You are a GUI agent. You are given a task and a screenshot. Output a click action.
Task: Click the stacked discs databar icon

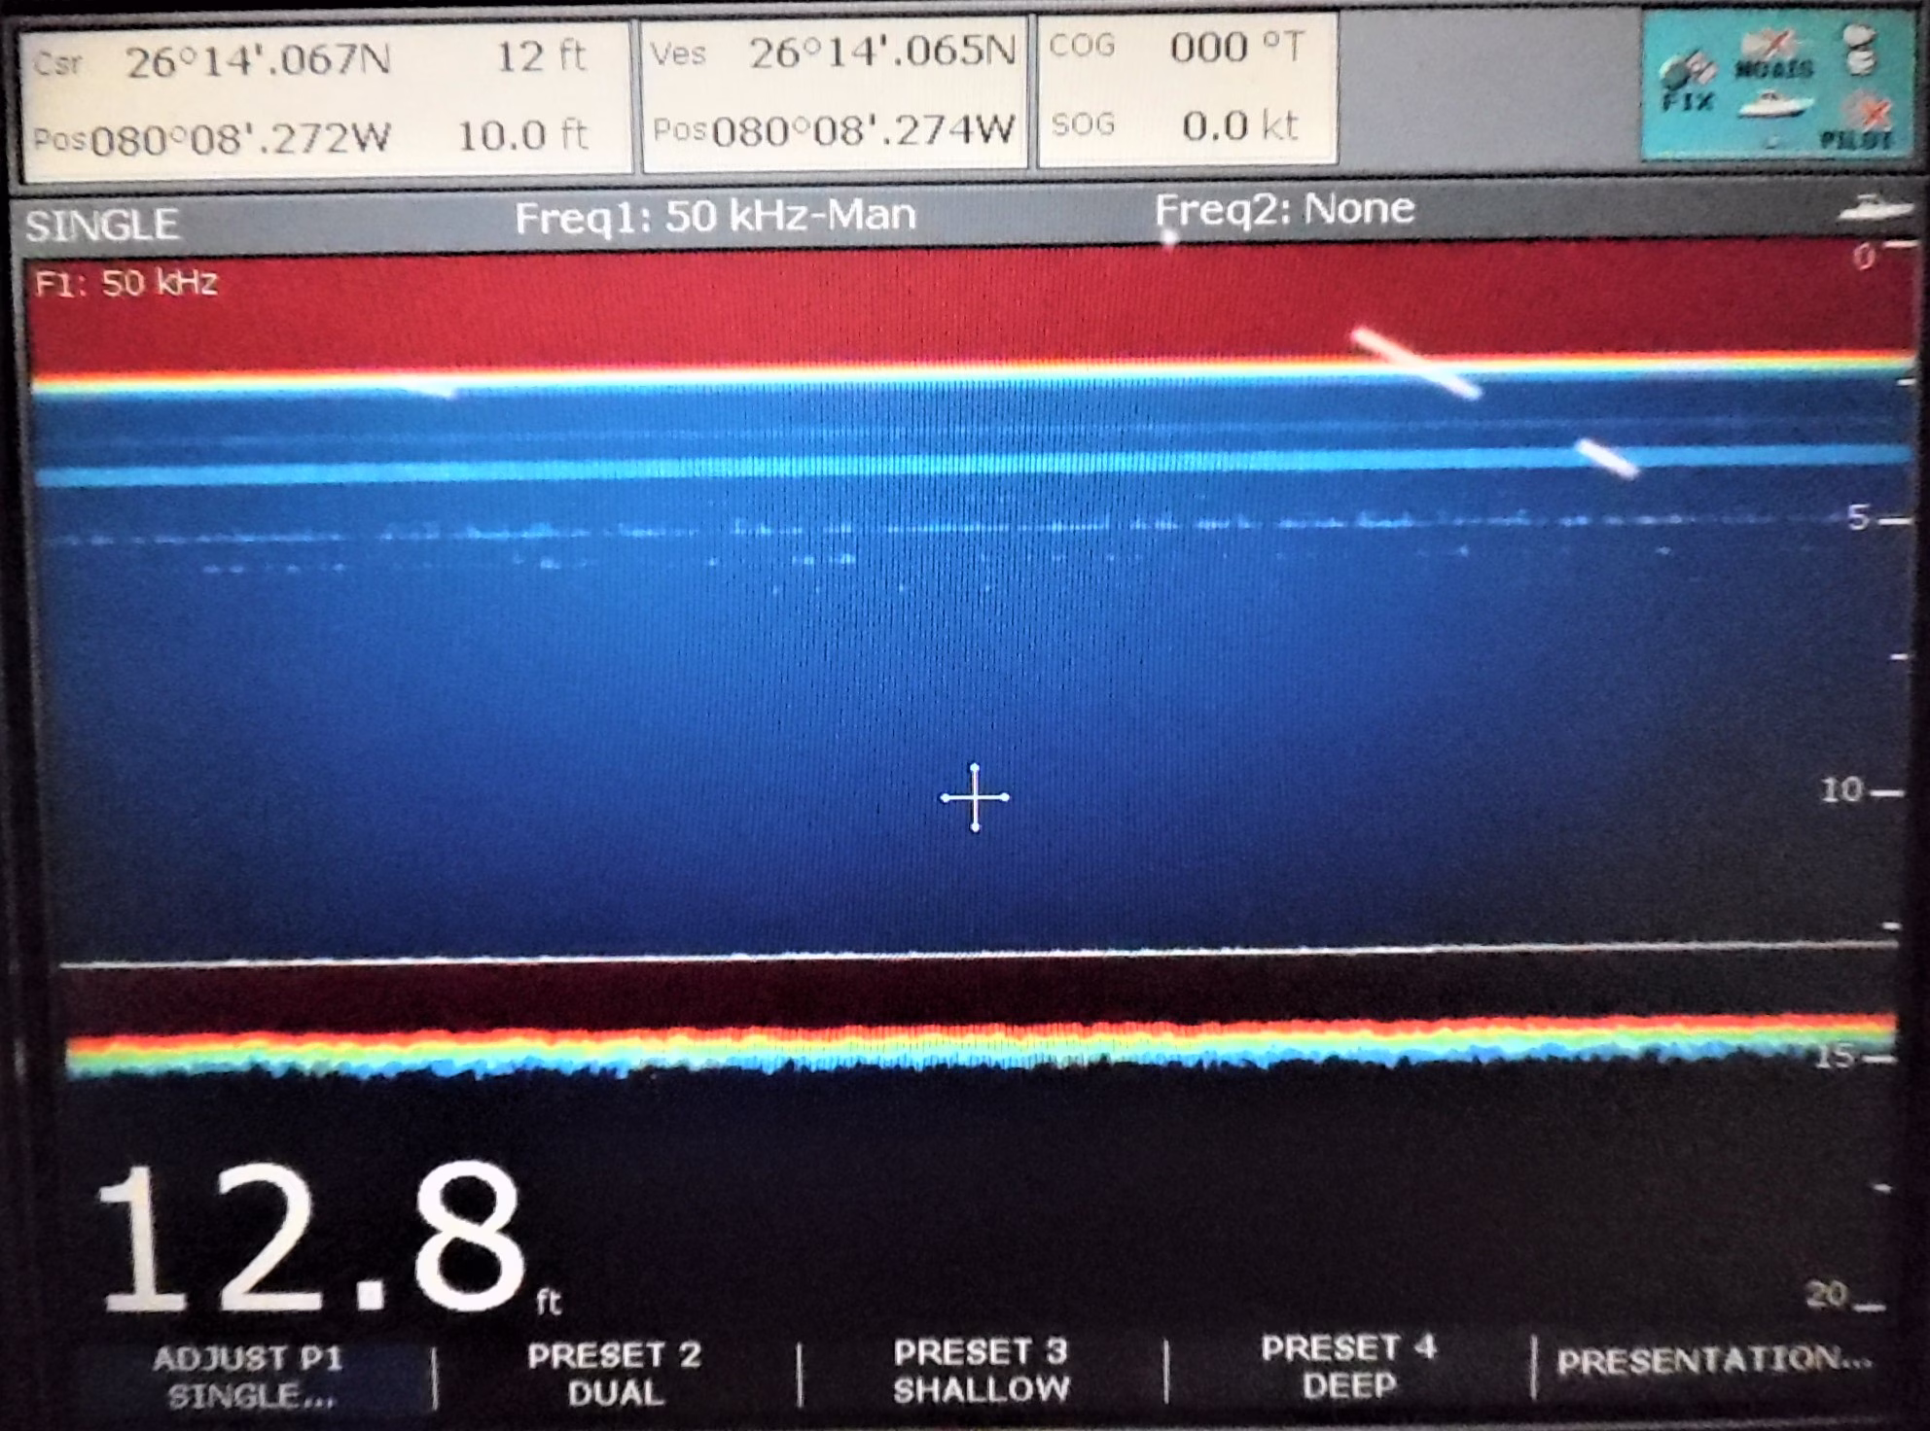(1861, 51)
